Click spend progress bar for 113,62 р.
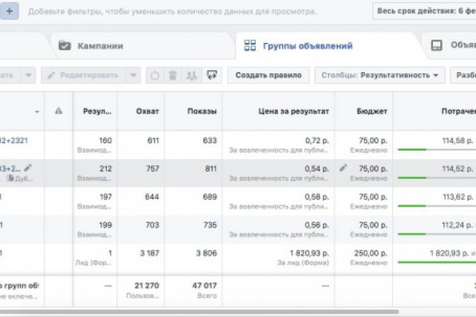The height and width of the screenshot is (317, 476). click(437, 206)
